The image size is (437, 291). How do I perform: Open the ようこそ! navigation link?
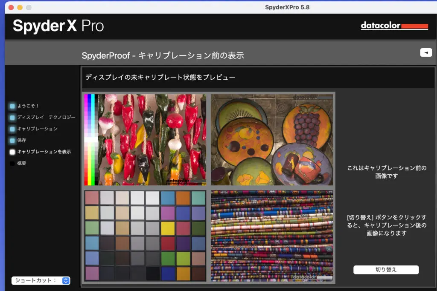28,106
